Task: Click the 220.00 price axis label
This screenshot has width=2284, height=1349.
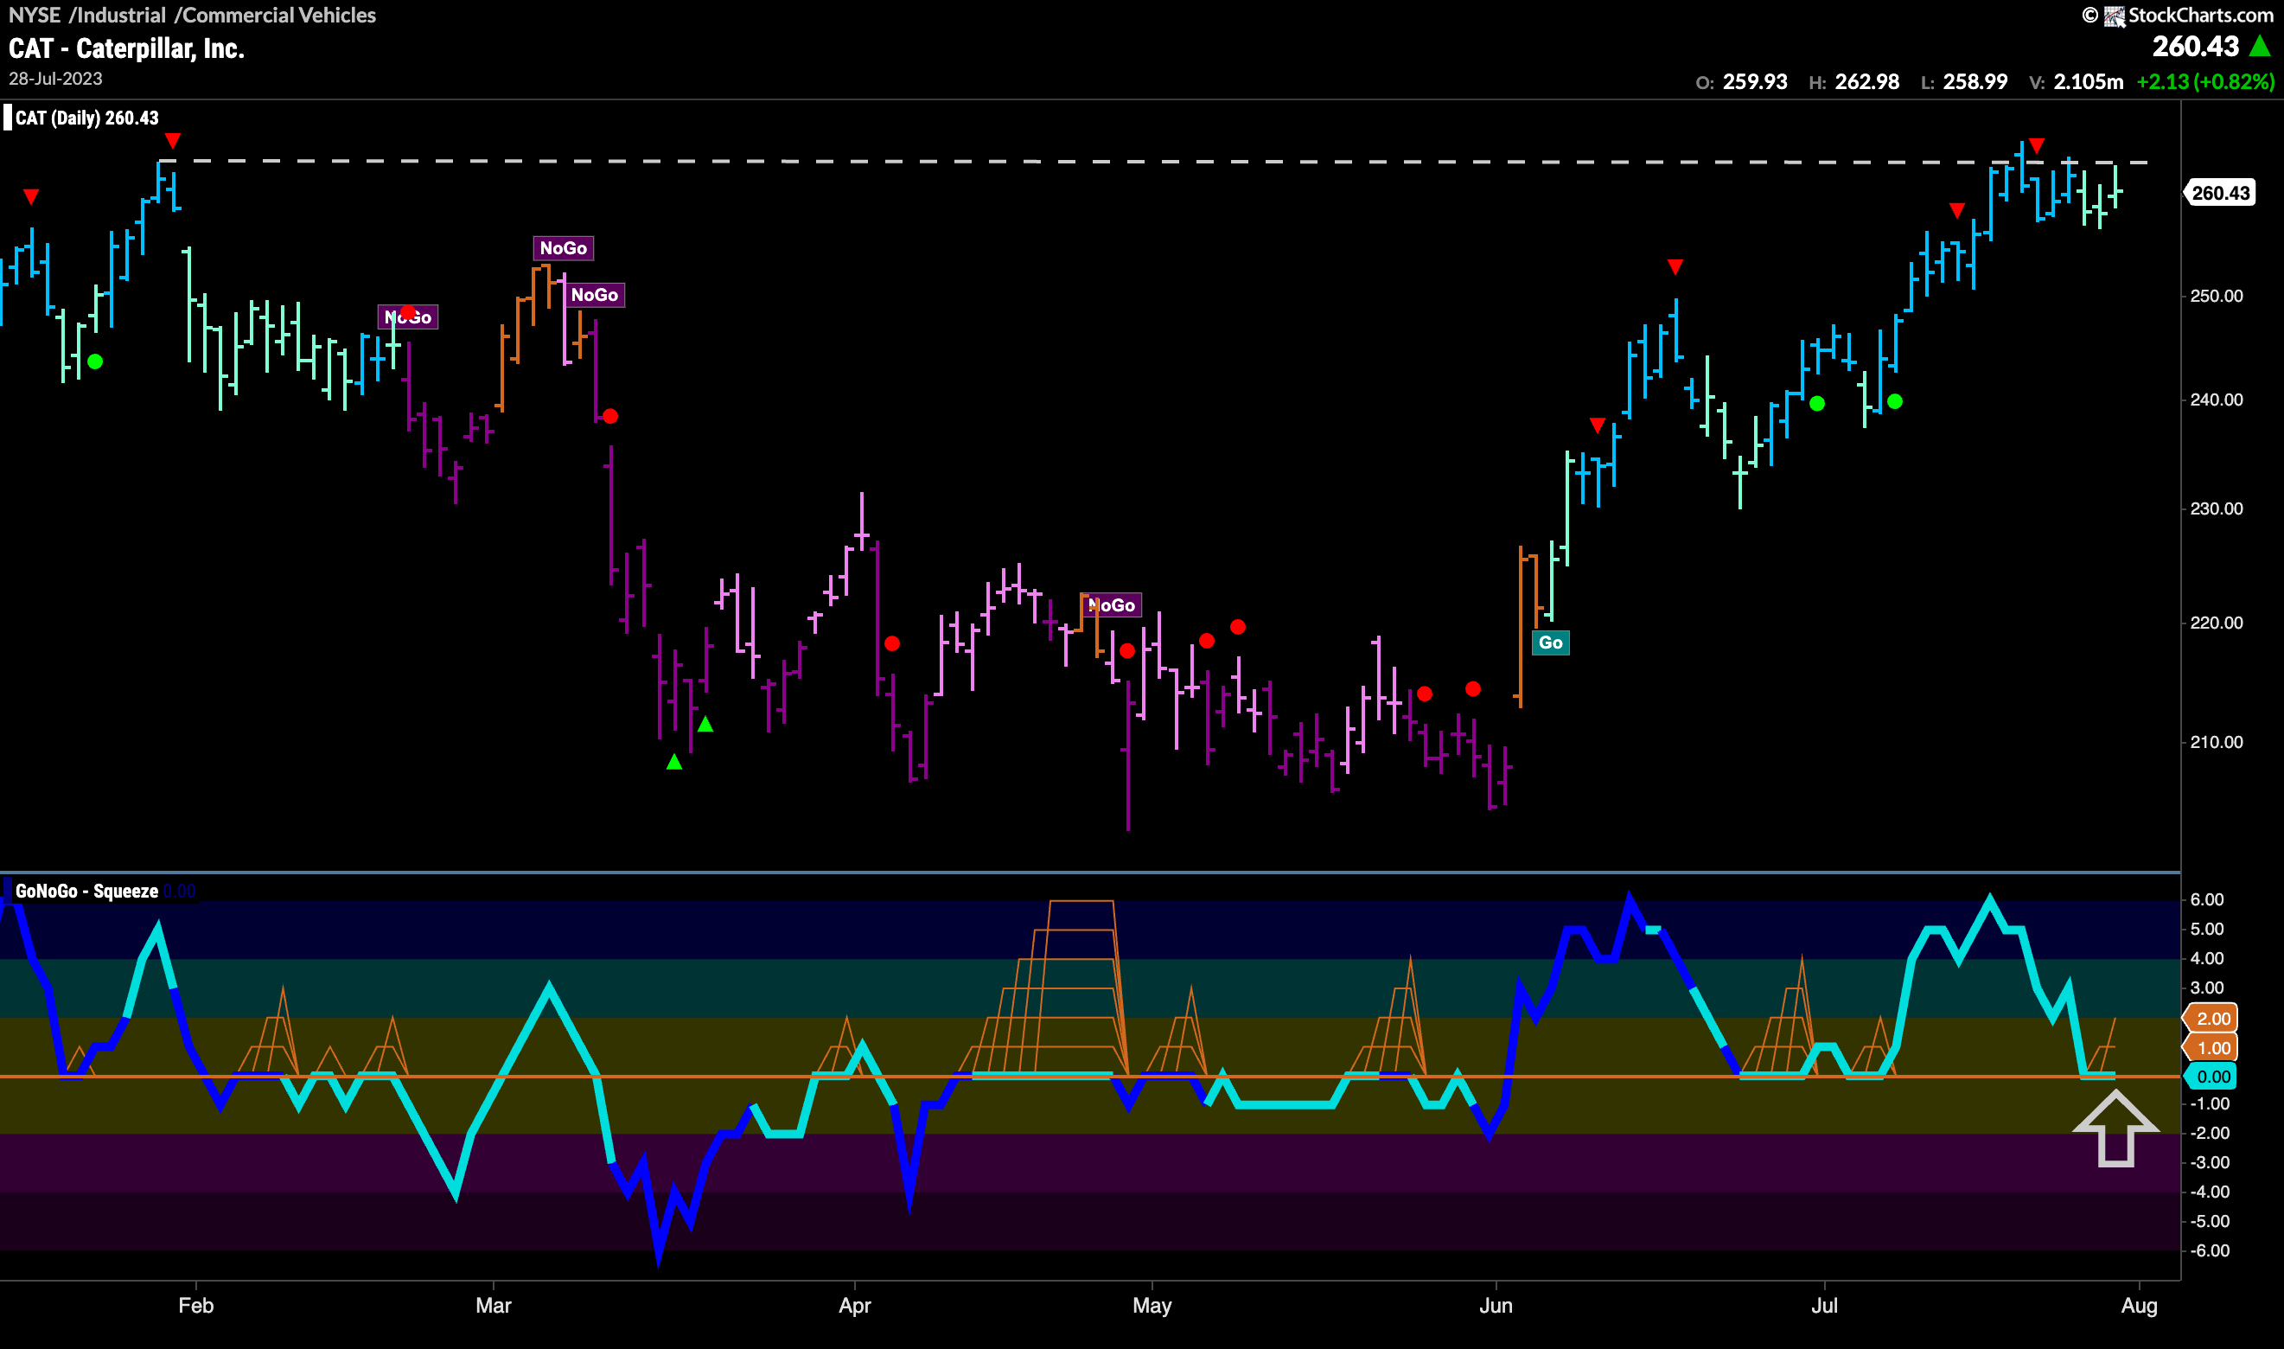Action: 2216,623
